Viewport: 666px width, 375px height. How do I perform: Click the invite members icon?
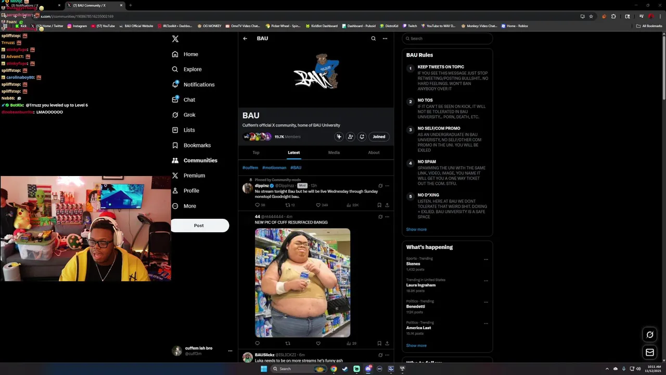[350, 136]
